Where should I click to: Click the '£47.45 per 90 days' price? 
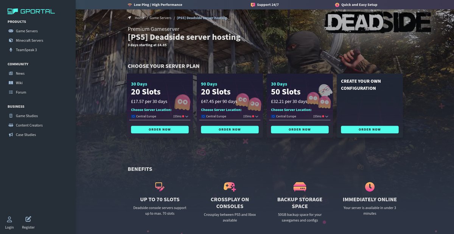coord(219,102)
